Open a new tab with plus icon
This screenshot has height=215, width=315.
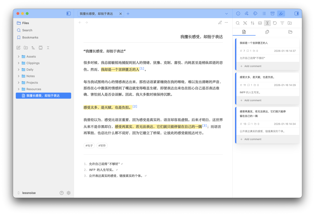(x=128, y=14)
